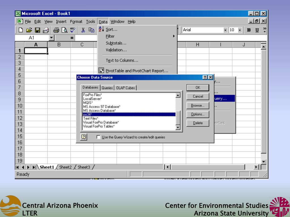Click the Edit Formula equals sign button
Screen dimensions: 290x217
[x=72, y=38]
